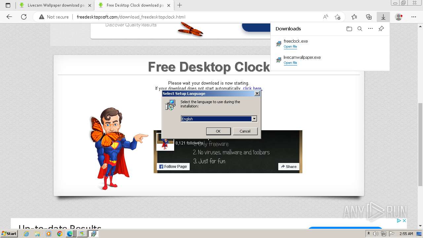Launch Internet Explorer from taskbar
The width and height of the screenshot is (423, 238).
[26, 234]
